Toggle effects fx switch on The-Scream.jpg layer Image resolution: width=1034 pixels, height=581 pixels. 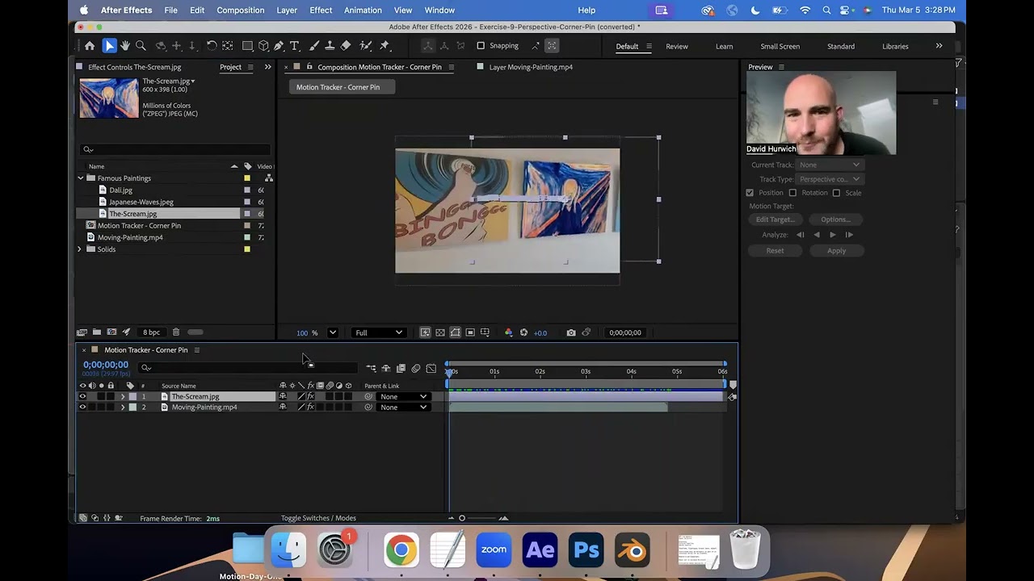310,396
